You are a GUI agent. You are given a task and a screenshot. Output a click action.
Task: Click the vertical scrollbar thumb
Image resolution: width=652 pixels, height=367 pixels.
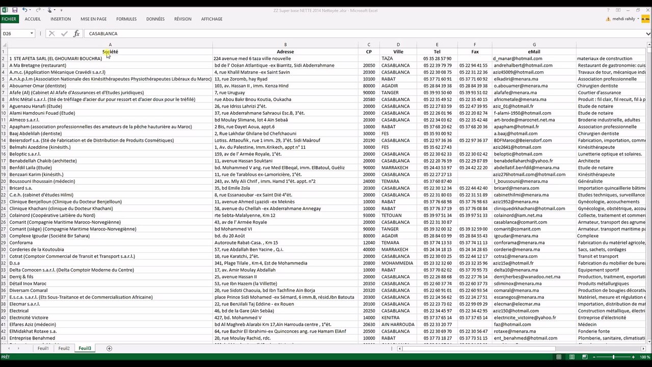(x=649, y=50)
